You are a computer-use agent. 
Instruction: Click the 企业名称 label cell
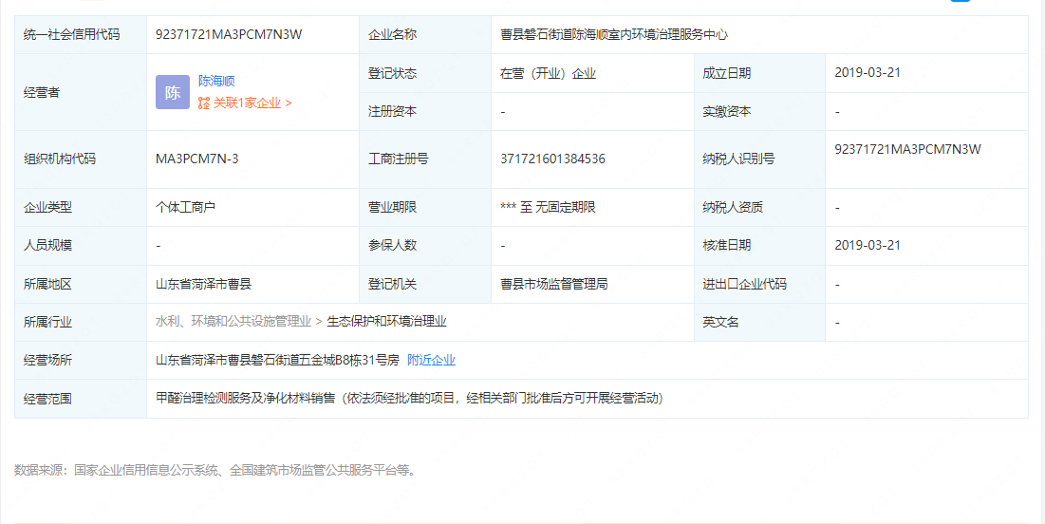click(x=425, y=35)
